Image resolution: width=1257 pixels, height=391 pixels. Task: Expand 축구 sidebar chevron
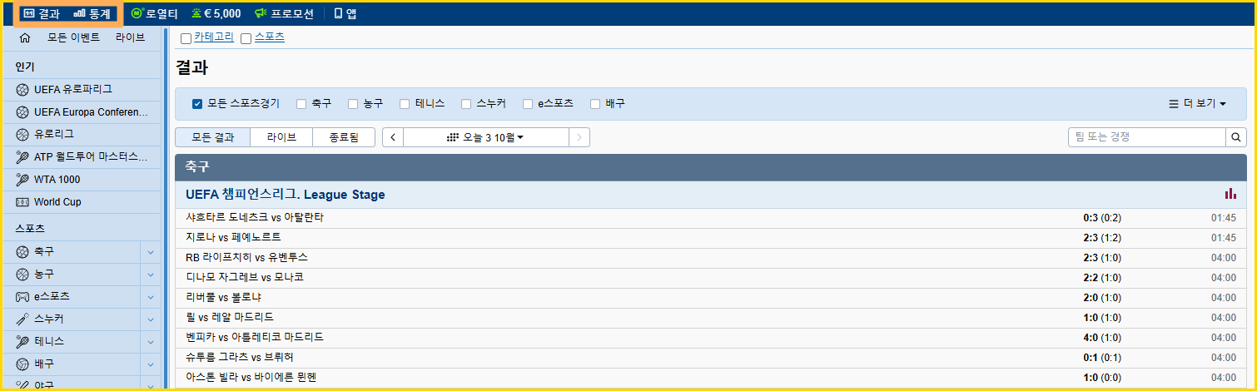coord(151,251)
